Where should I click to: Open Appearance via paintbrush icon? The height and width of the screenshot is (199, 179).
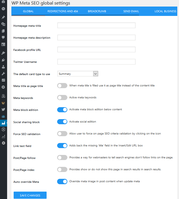tap(3, 53)
